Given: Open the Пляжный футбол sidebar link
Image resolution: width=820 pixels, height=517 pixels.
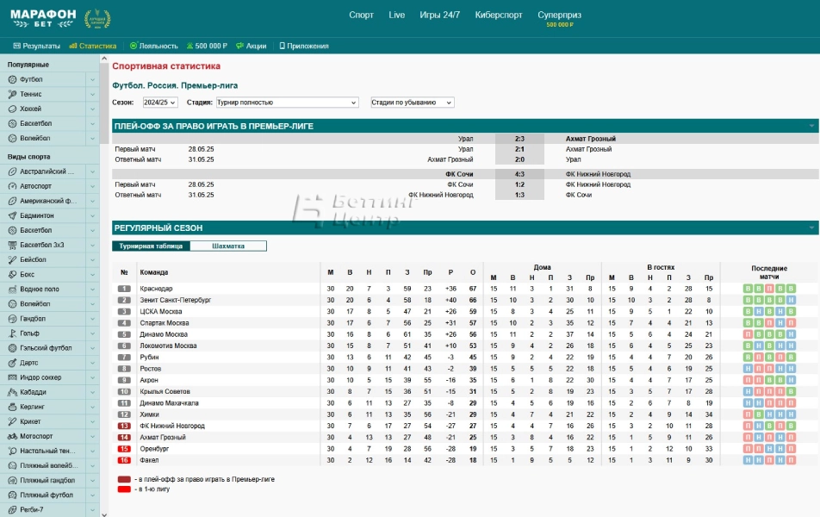Looking at the screenshot, I should pos(47,495).
